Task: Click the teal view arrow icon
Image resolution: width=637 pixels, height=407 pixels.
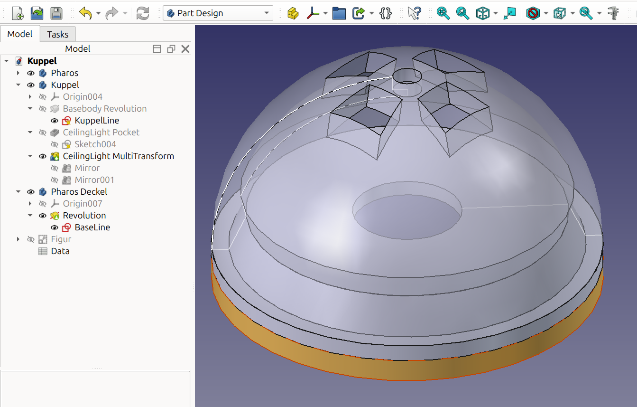Action: coord(509,13)
